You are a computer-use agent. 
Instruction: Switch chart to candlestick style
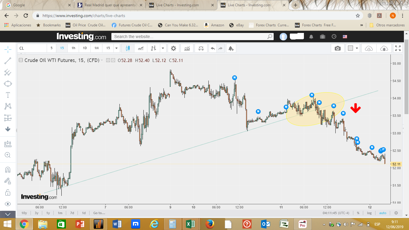click(128, 48)
